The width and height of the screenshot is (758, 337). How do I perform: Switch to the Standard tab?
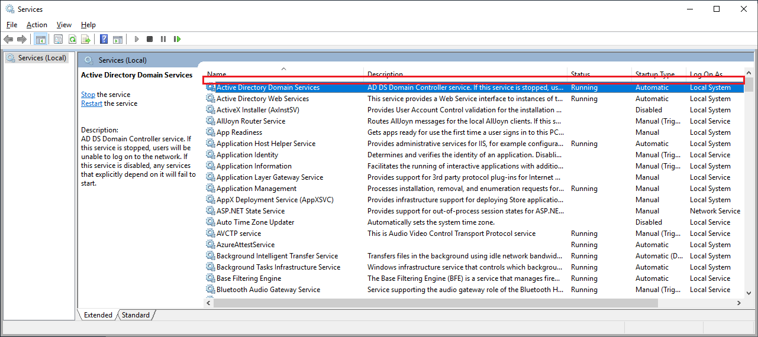[x=136, y=315]
